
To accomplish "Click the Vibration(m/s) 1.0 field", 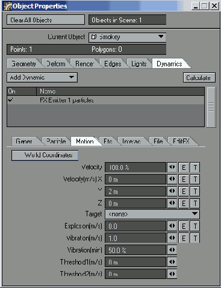I will (x=135, y=238).
